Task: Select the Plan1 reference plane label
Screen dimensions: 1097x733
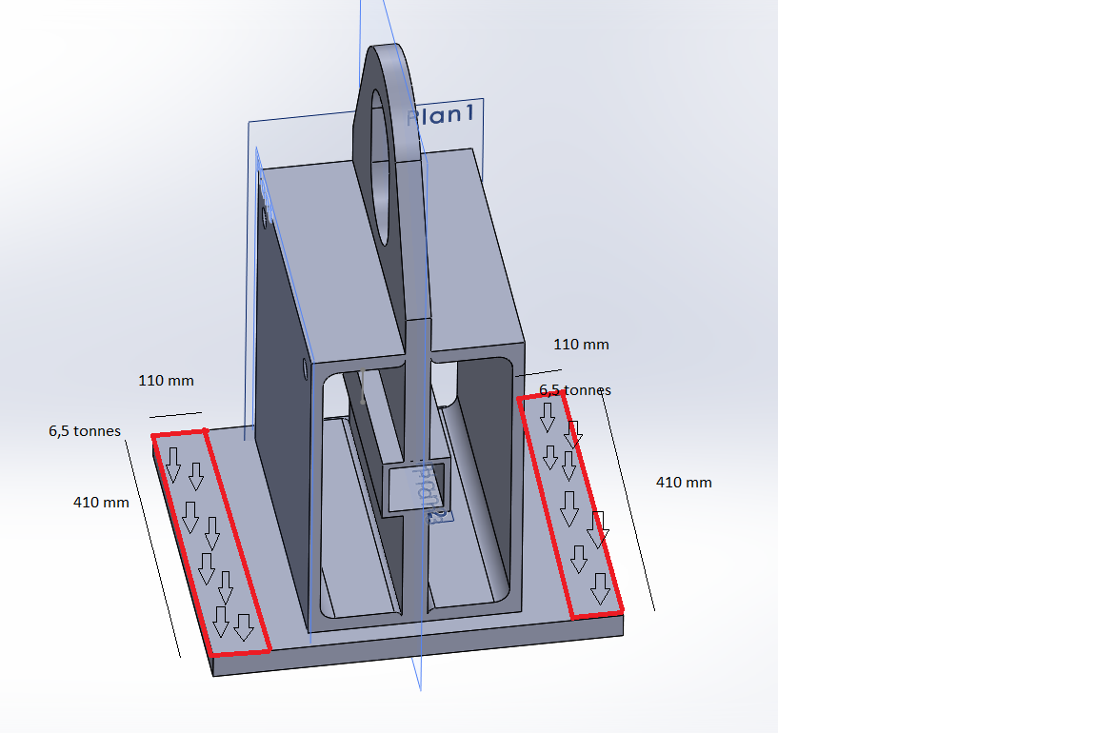Action: coord(440,114)
